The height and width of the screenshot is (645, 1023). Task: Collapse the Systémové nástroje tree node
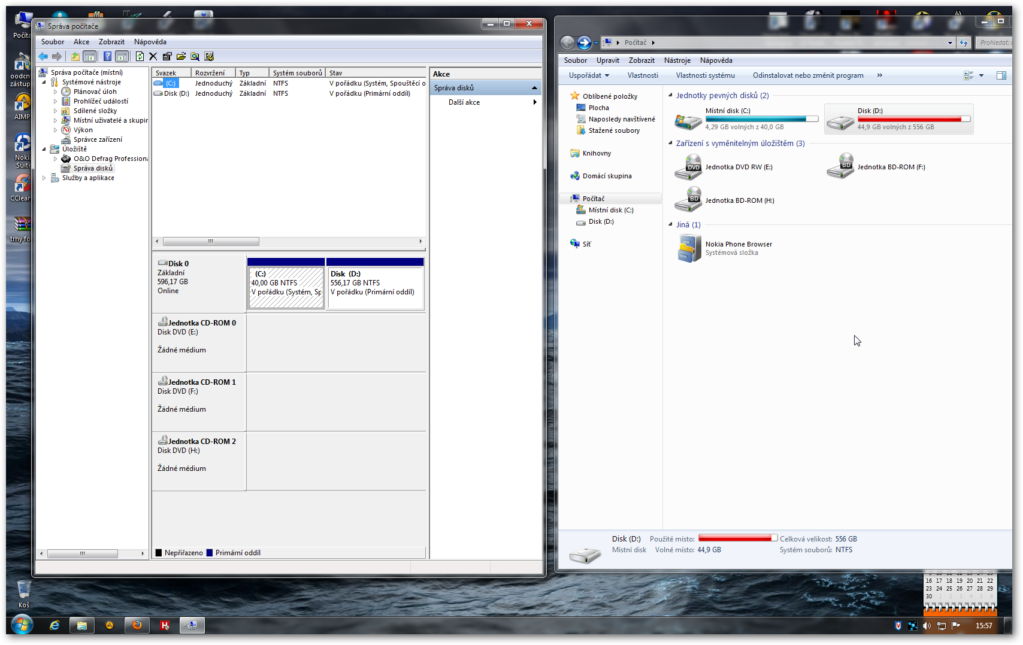pyautogui.click(x=44, y=82)
